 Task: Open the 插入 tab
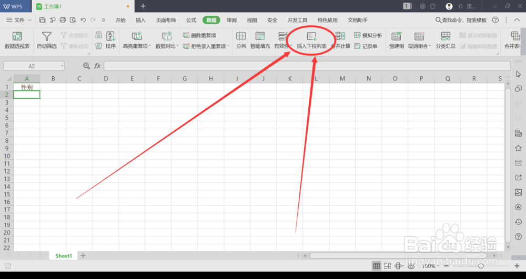pyautogui.click(x=140, y=20)
